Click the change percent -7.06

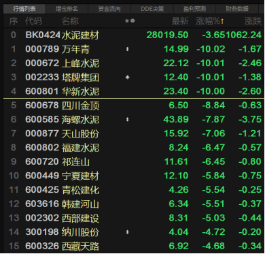click(x=213, y=133)
